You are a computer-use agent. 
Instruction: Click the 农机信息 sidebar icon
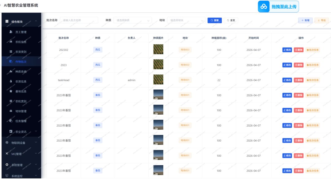(11, 42)
